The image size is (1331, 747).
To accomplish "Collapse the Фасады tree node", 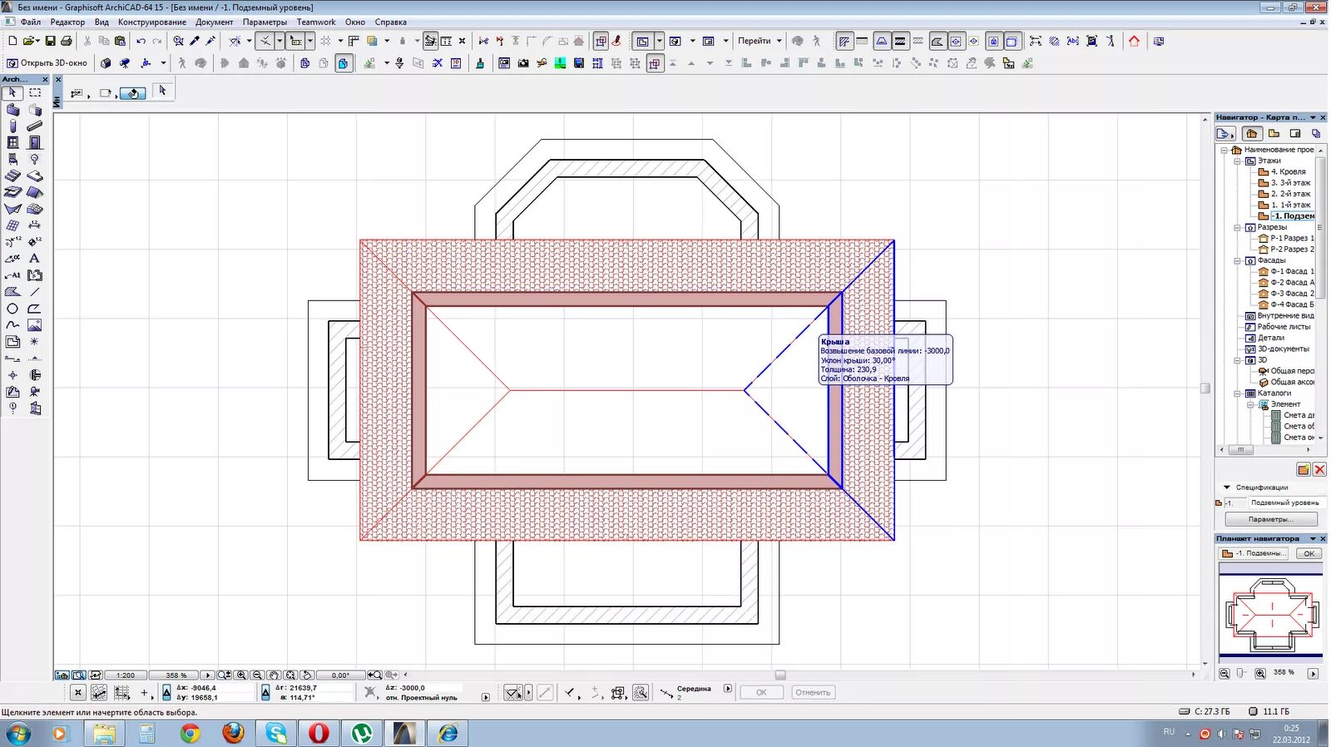I will tap(1237, 260).
